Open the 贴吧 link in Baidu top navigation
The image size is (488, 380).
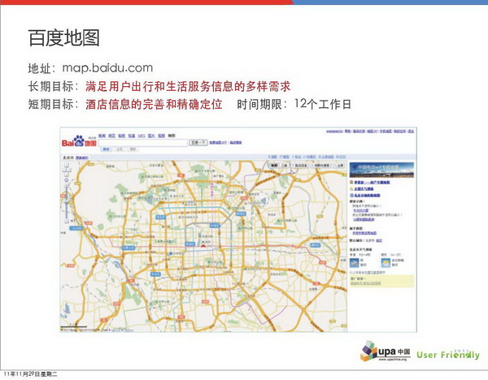pos(122,136)
